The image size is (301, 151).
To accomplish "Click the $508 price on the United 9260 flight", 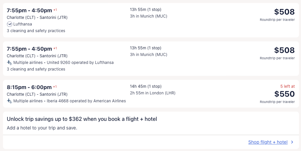I will pos(284,50).
